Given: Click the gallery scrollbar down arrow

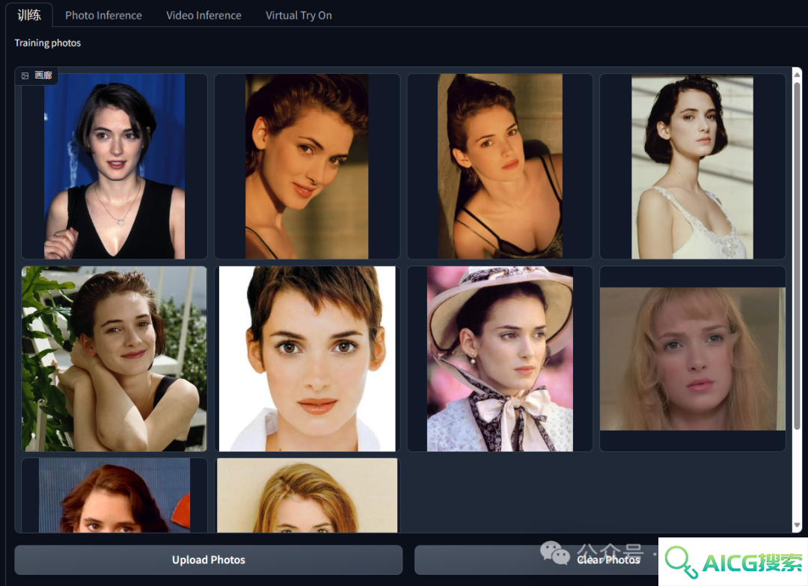Looking at the screenshot, I should (798, 525).
